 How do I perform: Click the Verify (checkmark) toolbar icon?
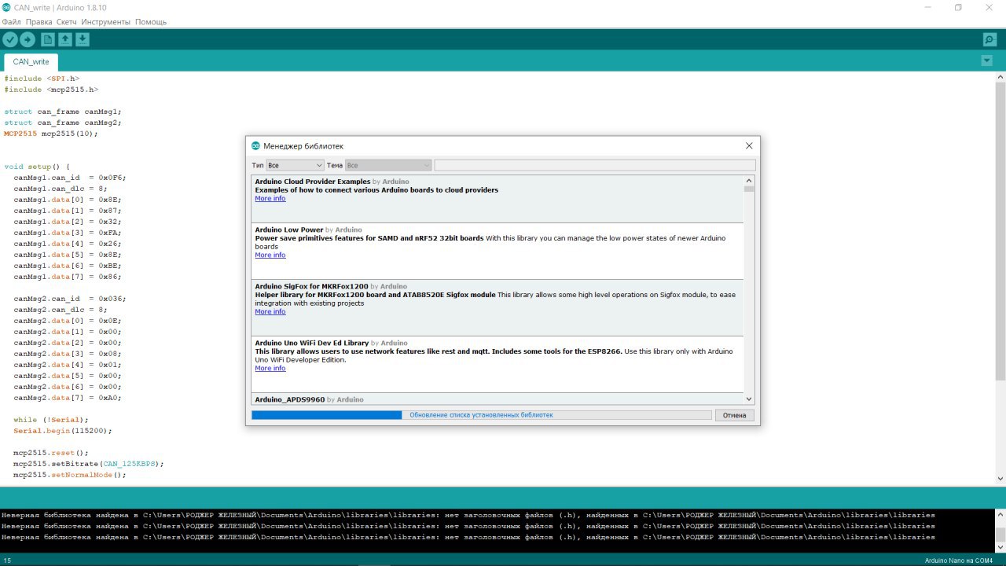coord(10,39)
